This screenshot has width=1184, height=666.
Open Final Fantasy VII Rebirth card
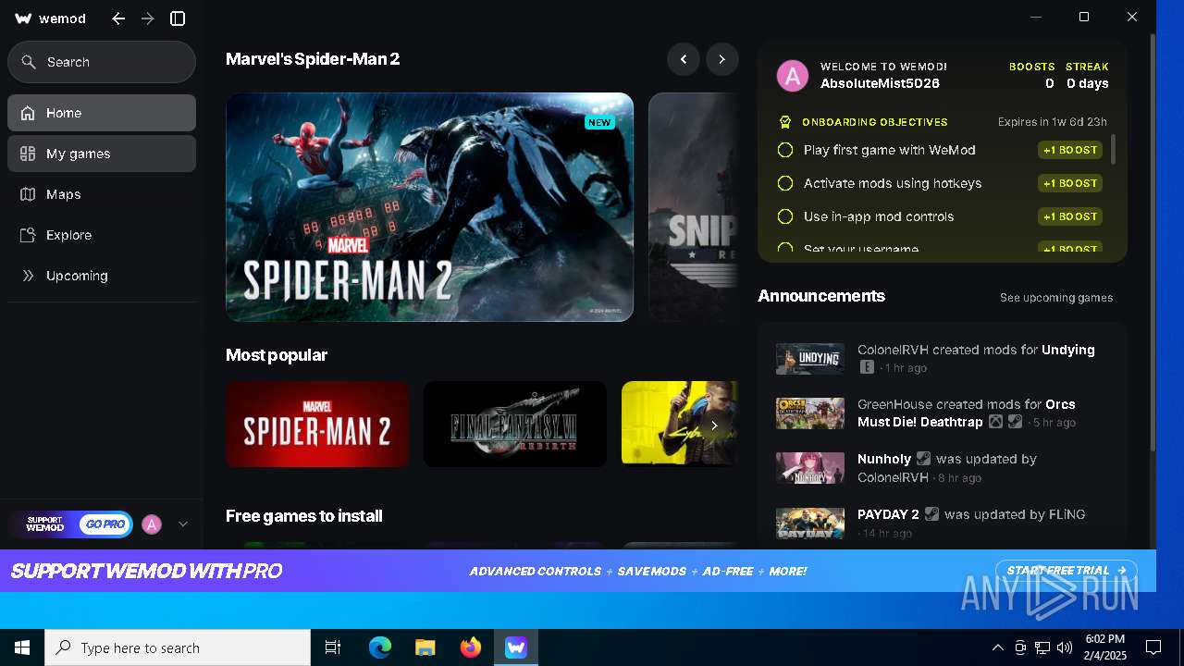pyautogui.click(x=515, y=424)
